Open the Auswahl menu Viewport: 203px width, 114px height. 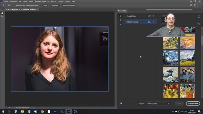tap(38, 1)
